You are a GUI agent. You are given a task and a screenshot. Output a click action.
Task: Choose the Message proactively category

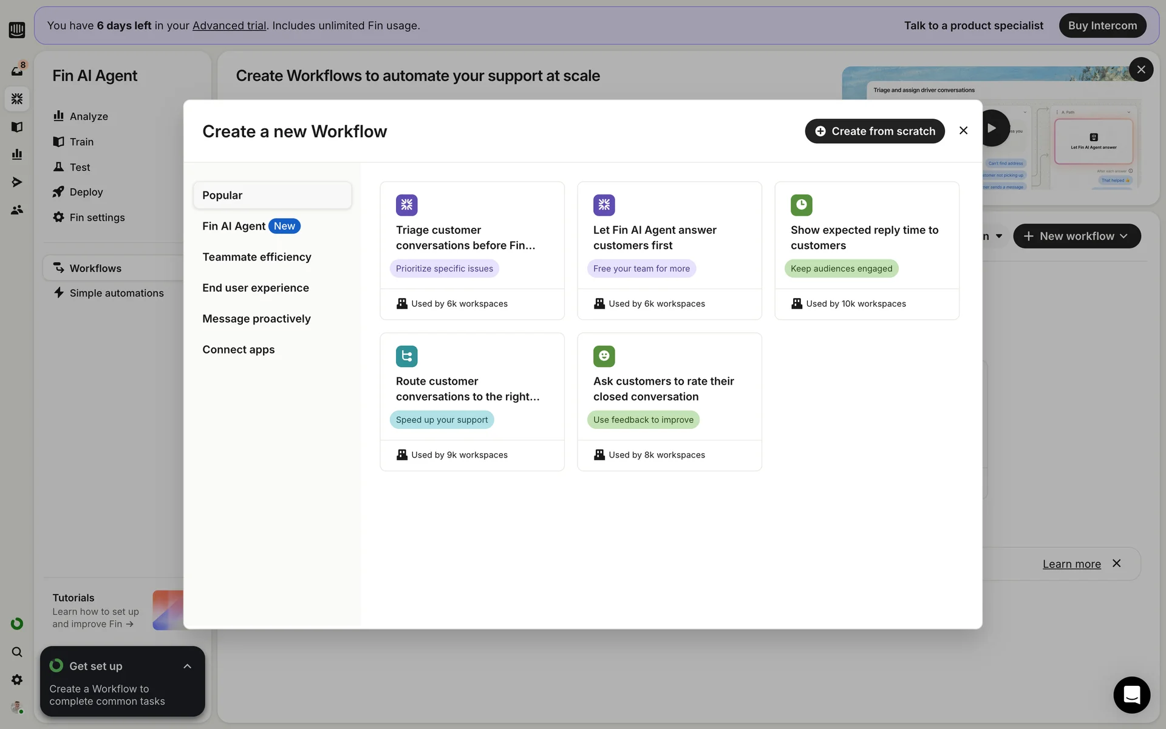point(256,318)
